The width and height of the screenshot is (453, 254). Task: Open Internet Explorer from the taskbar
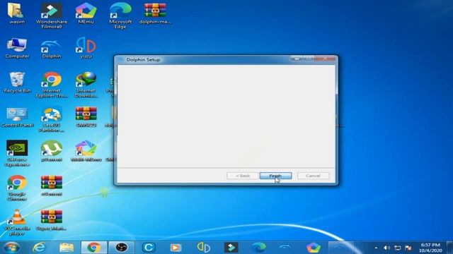(39, 248)
